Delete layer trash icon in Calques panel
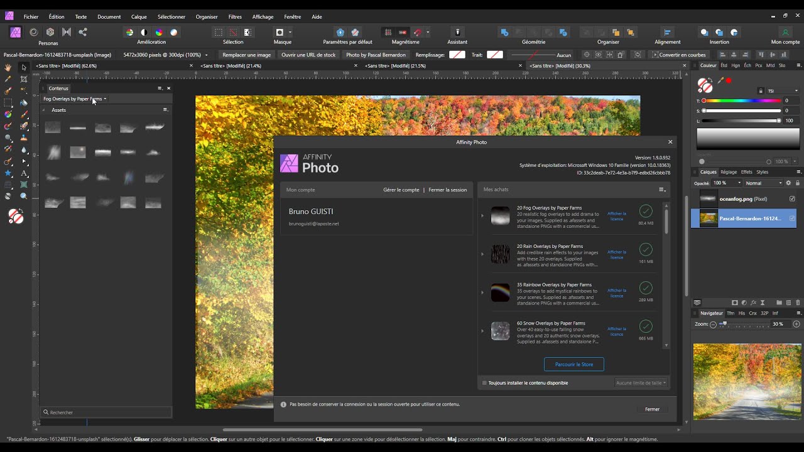This screenshot has width=804, height=452. point(798,303)
